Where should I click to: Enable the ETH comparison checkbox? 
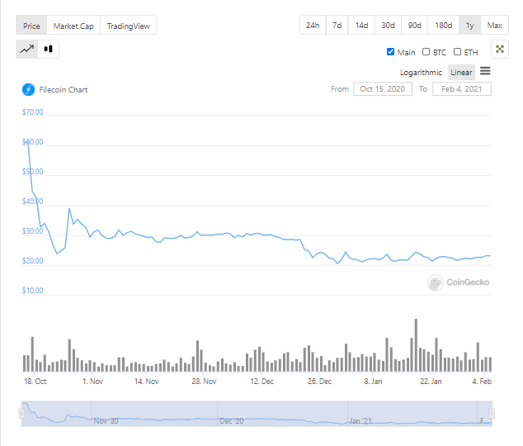457,52
